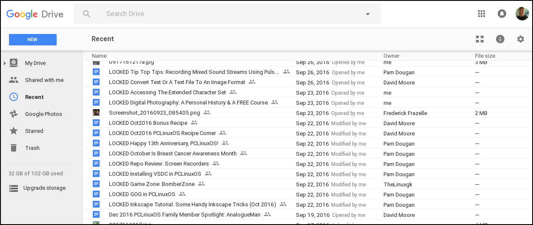Select the Family Member Spotlight document icon

(x=96, y=215)
